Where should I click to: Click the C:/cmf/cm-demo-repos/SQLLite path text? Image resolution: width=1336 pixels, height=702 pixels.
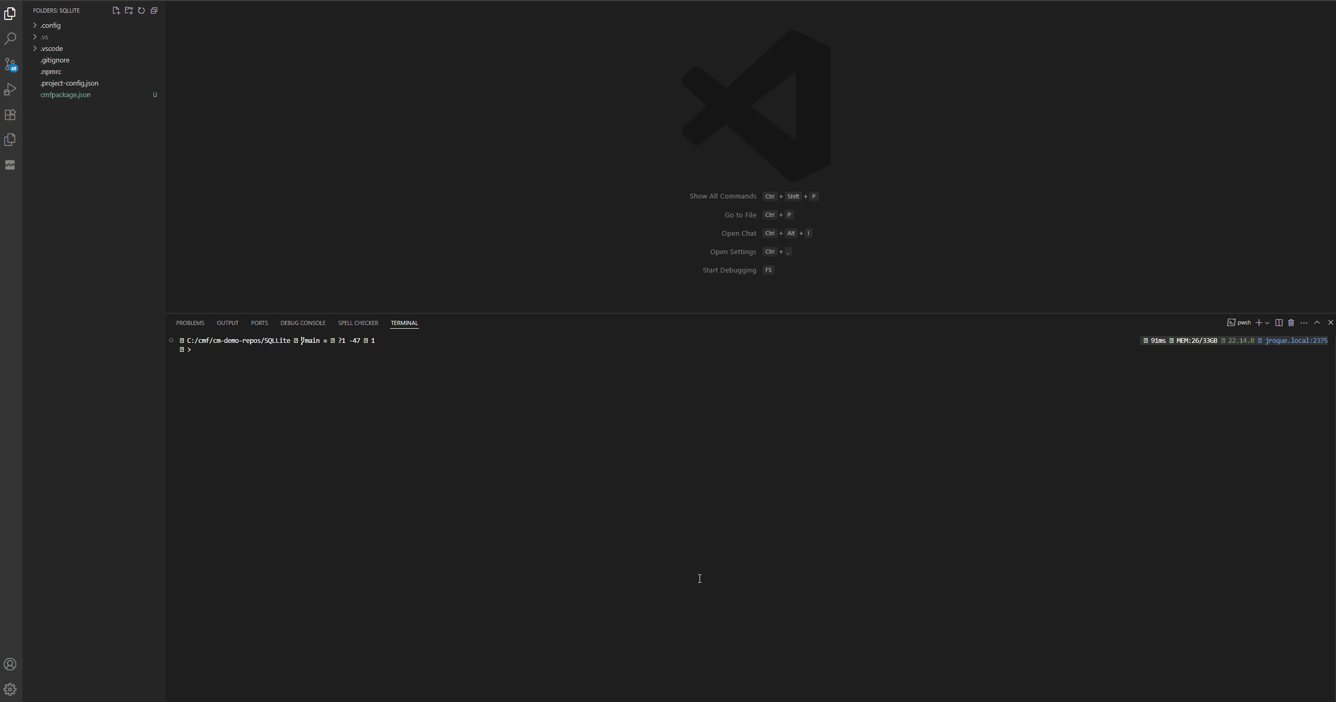[x=239, y=341]
